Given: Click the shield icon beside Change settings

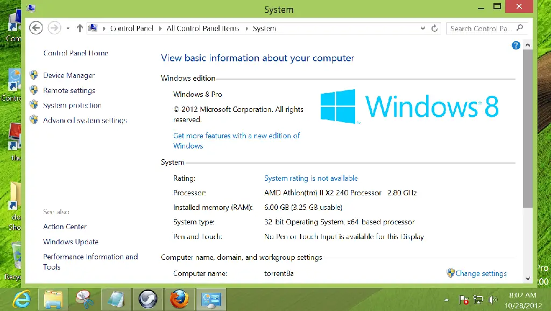Looking at the screenshot, I should pos(450,273).
